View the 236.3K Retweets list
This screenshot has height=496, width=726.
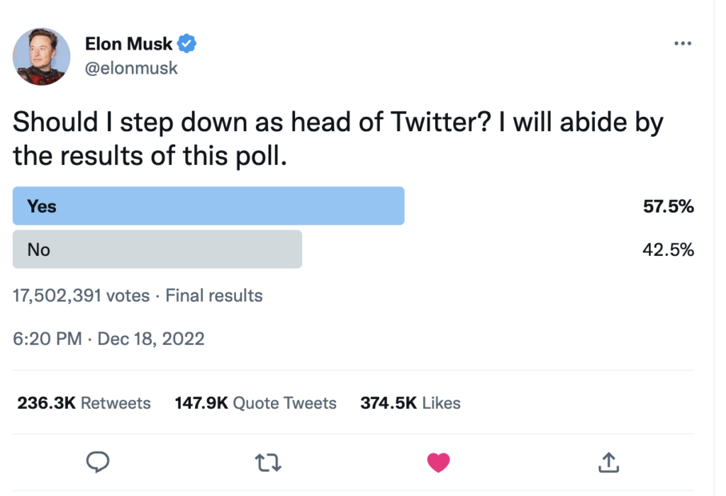tap(84, 403)
